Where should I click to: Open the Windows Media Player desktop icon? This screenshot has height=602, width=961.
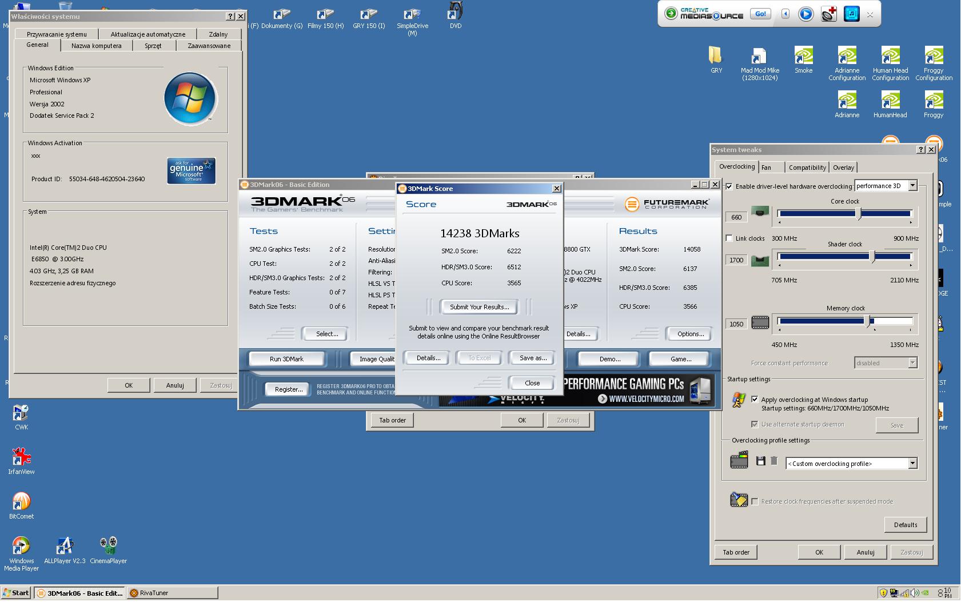(x=21, y=553)
